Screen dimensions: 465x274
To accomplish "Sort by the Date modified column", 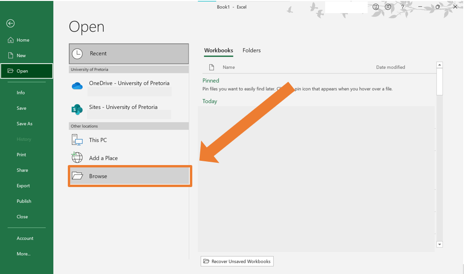I will pos(391,67).
